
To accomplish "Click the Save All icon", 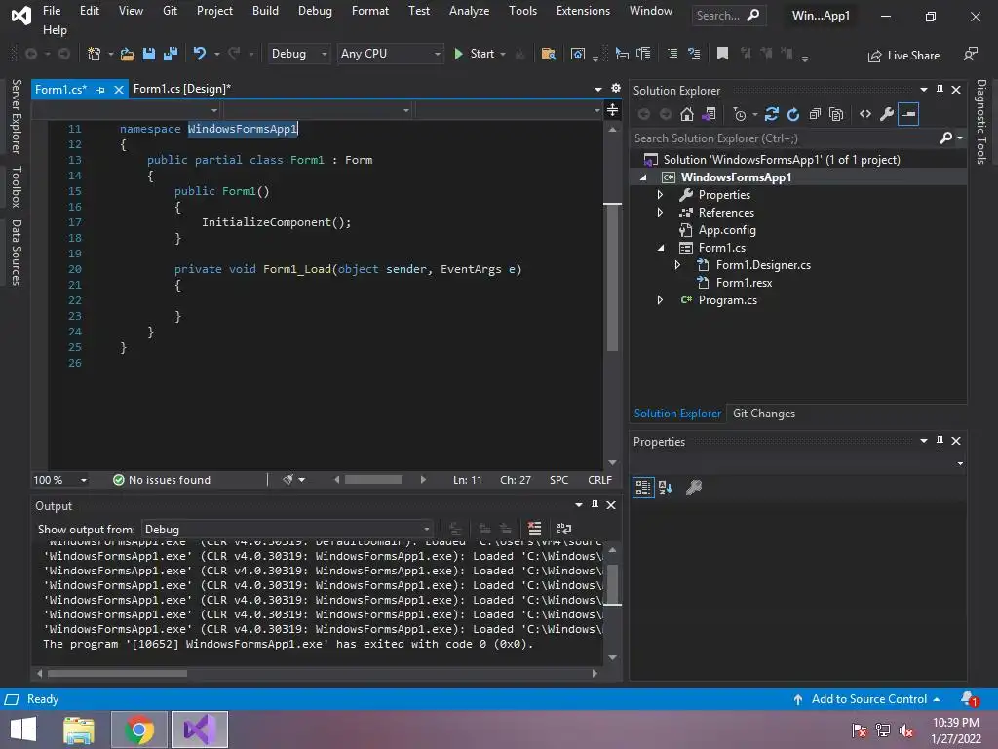I will tap(170, 55).
